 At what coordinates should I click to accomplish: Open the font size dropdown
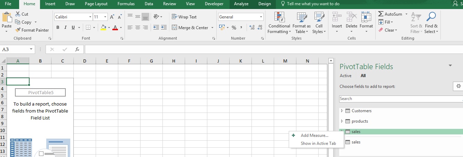coord(106,17)
